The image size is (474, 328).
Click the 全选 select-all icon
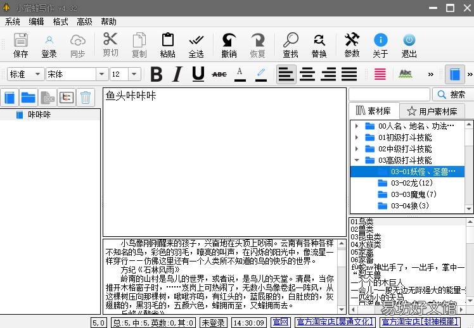pos(196,45)
